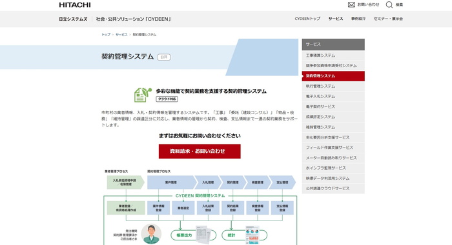Click the HITACHI logo
The image size is (452, 245).
point(75,5)
